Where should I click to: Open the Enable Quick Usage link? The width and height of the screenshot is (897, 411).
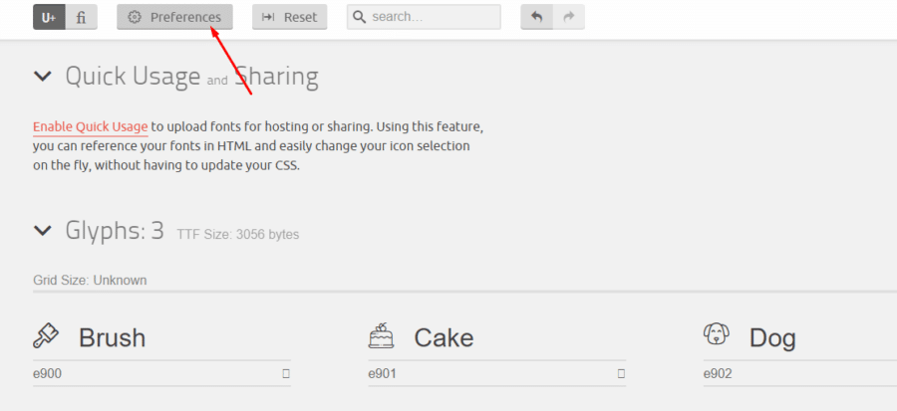point(91,126)
